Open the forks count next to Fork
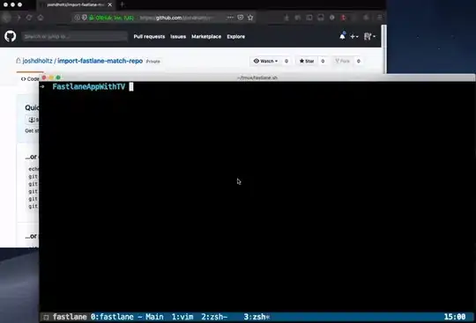 tap(359, 61)
